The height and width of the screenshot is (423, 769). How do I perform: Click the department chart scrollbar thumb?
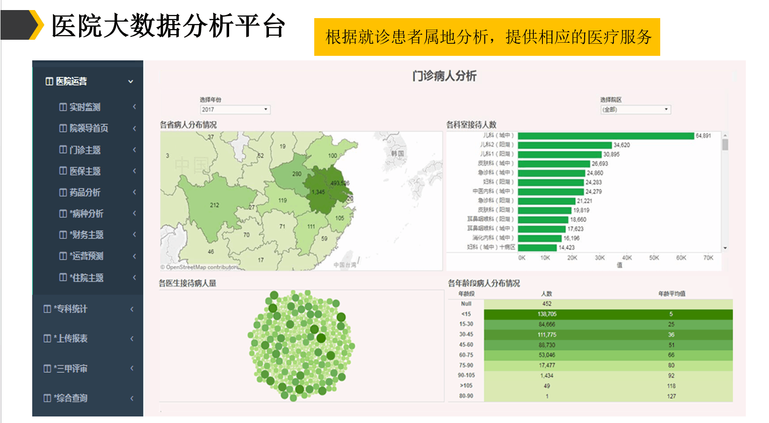point(725,145)
